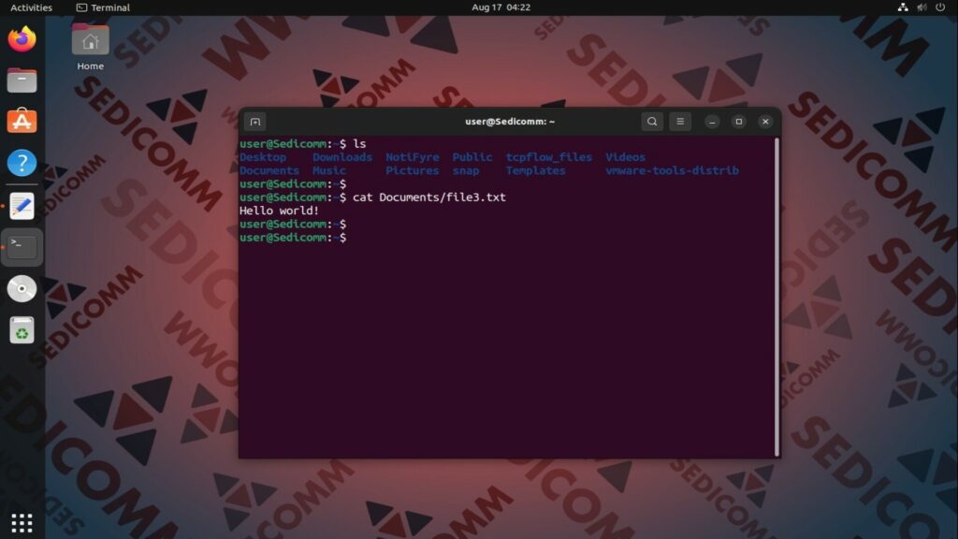This screenshot has width=958, height=539.
Task: Click the terminal title 'user@Sedicomm: ~'
Action: (510, 122)
